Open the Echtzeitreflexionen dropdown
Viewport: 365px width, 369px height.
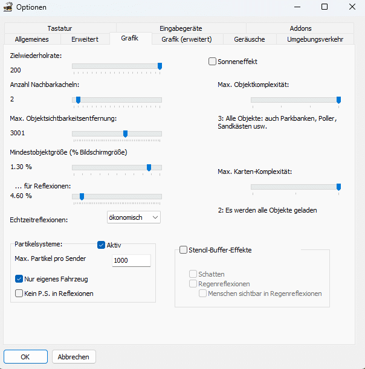(134, 217)
